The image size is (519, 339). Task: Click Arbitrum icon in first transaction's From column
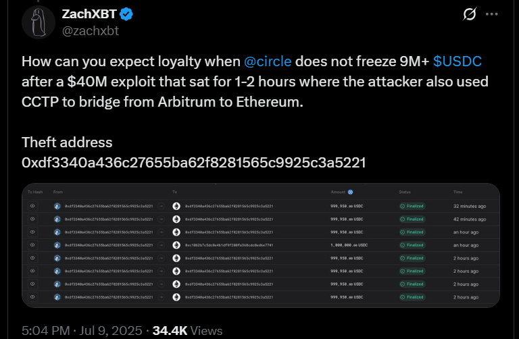pos(57,206)
